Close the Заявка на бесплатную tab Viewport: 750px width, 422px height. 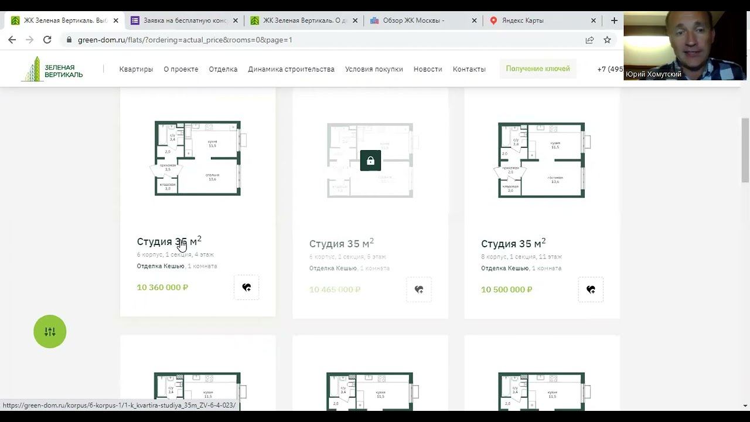click(236, 21)
